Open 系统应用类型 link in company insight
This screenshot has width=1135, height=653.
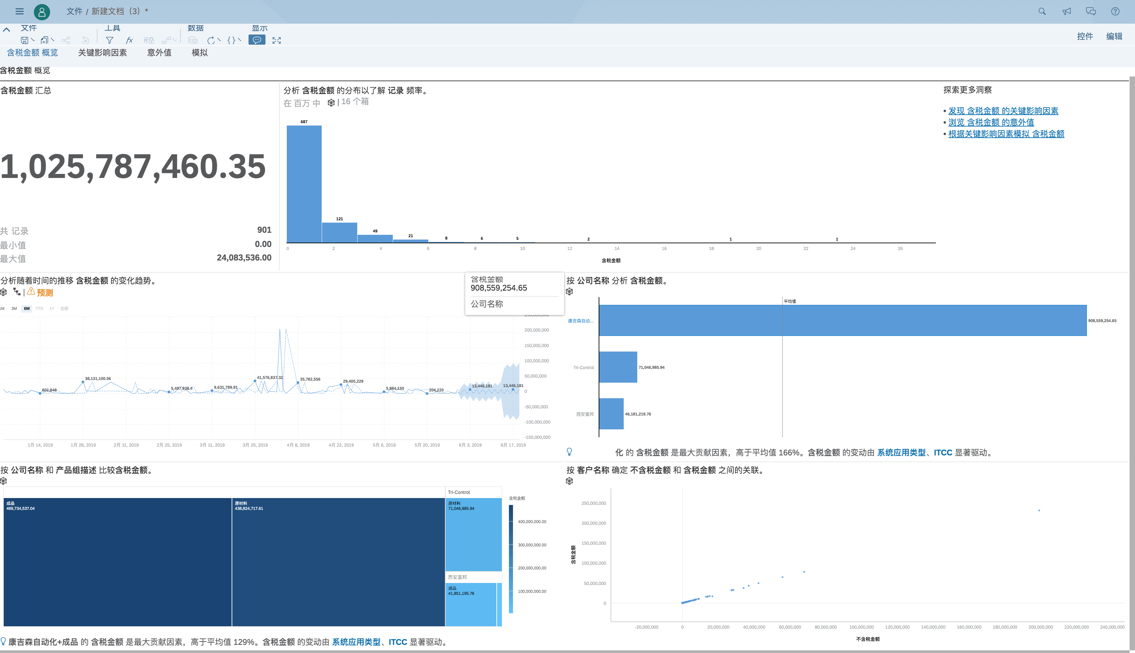tap(901, 452)
